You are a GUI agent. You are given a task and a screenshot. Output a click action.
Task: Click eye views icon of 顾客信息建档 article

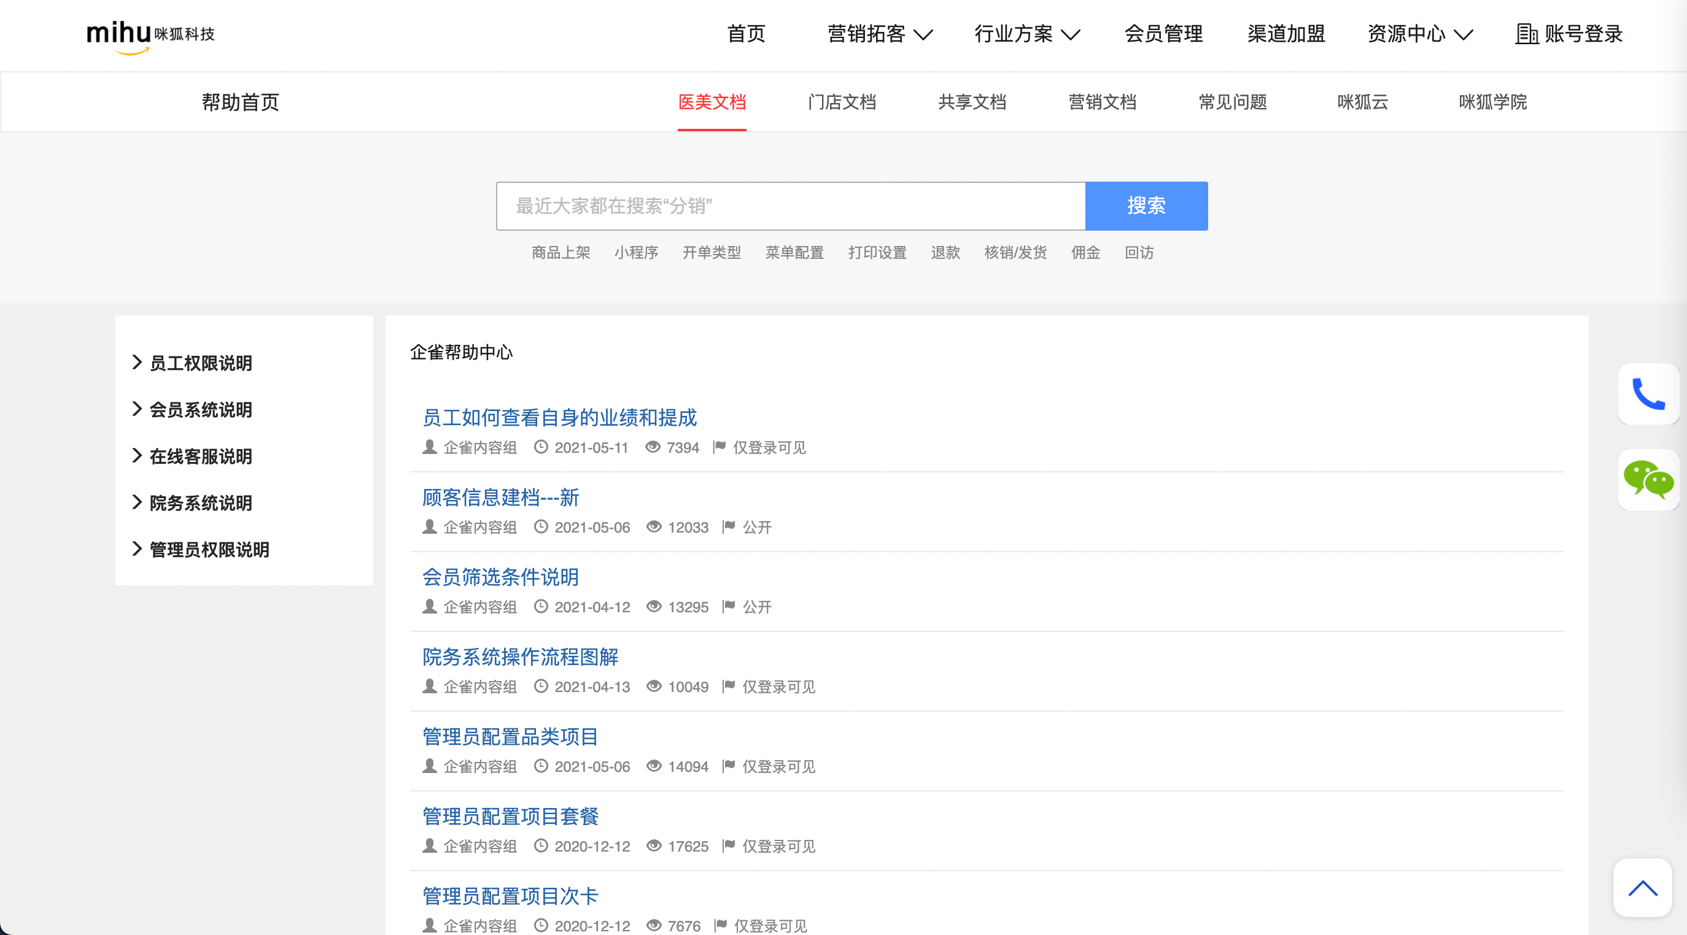[x=654, y=527]
